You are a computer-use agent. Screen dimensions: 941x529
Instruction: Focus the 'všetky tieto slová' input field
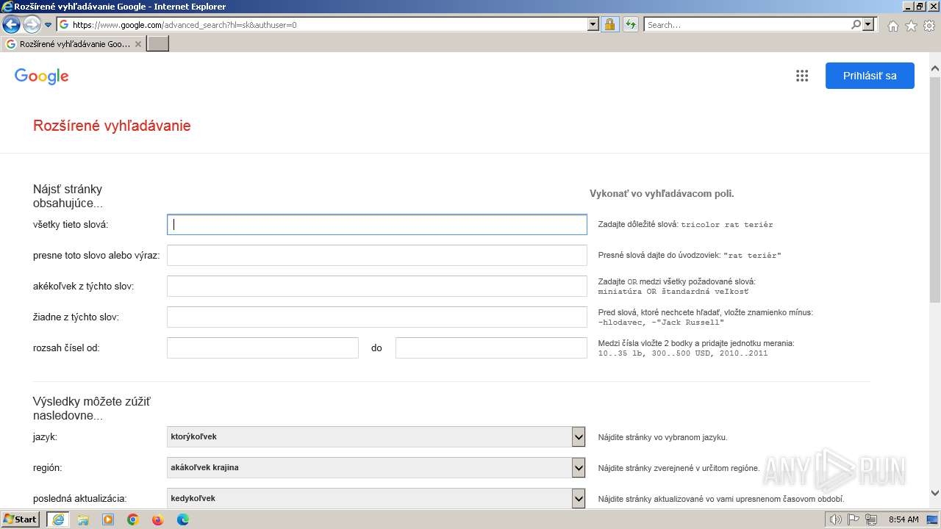pos(377,225)
